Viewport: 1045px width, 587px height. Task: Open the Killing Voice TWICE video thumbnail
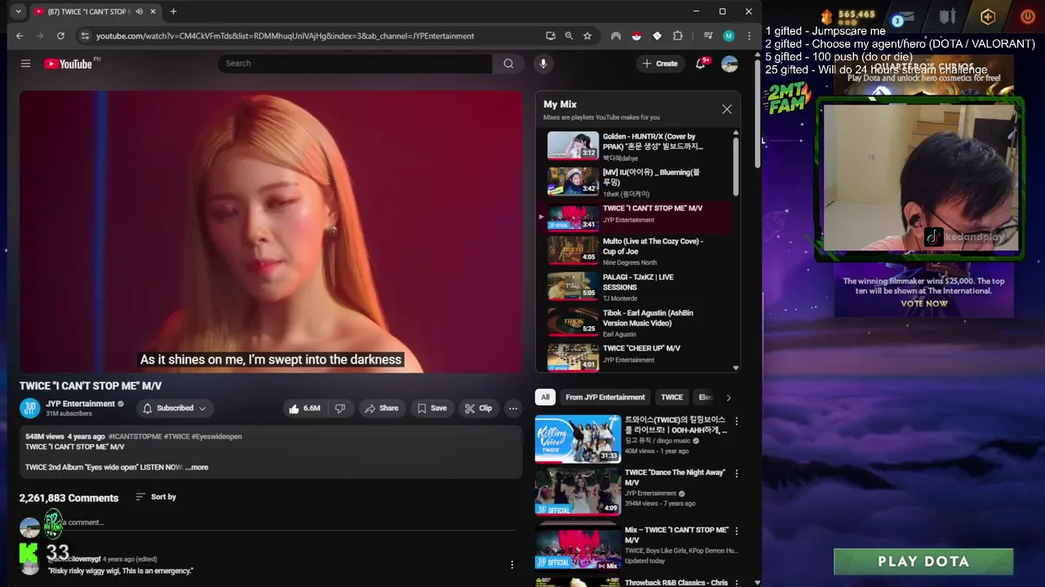(x=578, y=439)
